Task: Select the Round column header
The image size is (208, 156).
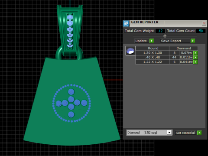Action: coord(153,48)
